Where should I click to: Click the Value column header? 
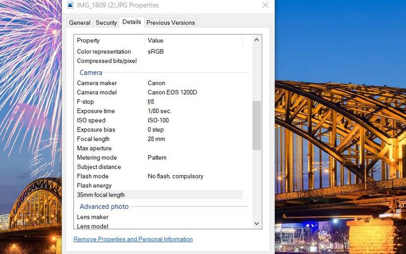click(156, 40)
